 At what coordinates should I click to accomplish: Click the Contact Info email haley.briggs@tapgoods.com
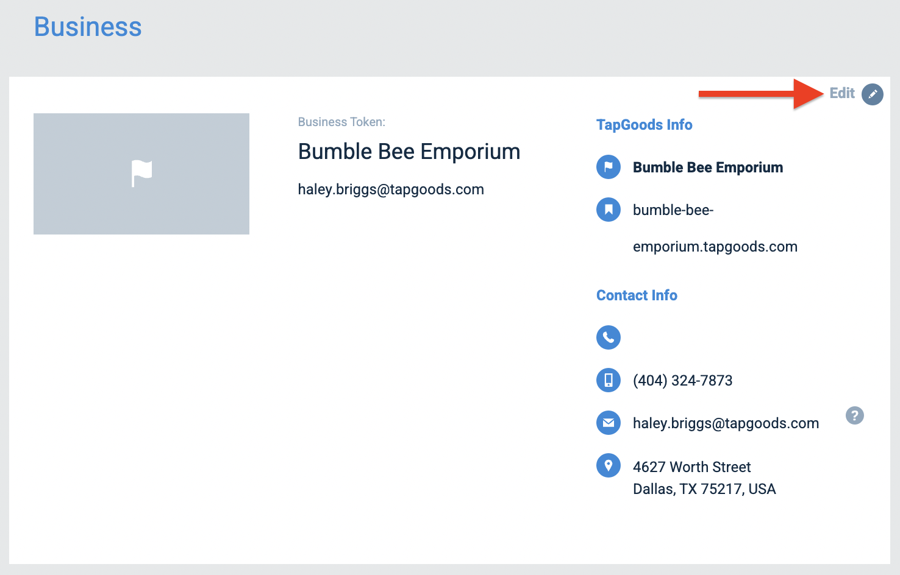coord(726,423)
